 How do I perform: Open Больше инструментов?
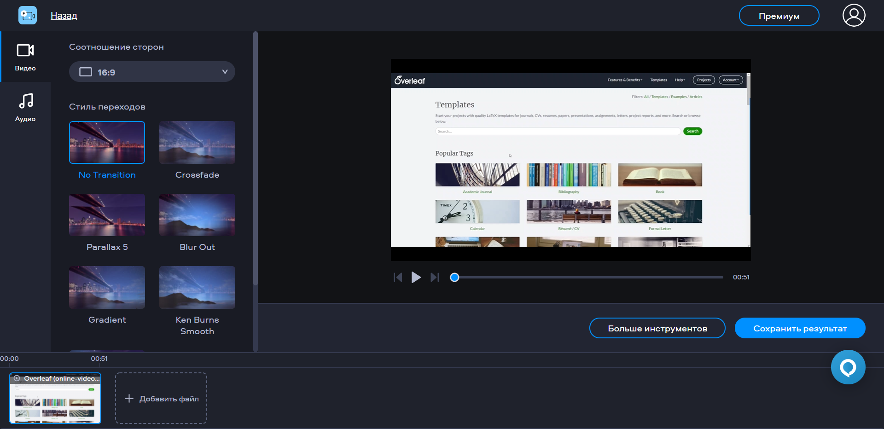pyautogui.click(x=657, y=328)
